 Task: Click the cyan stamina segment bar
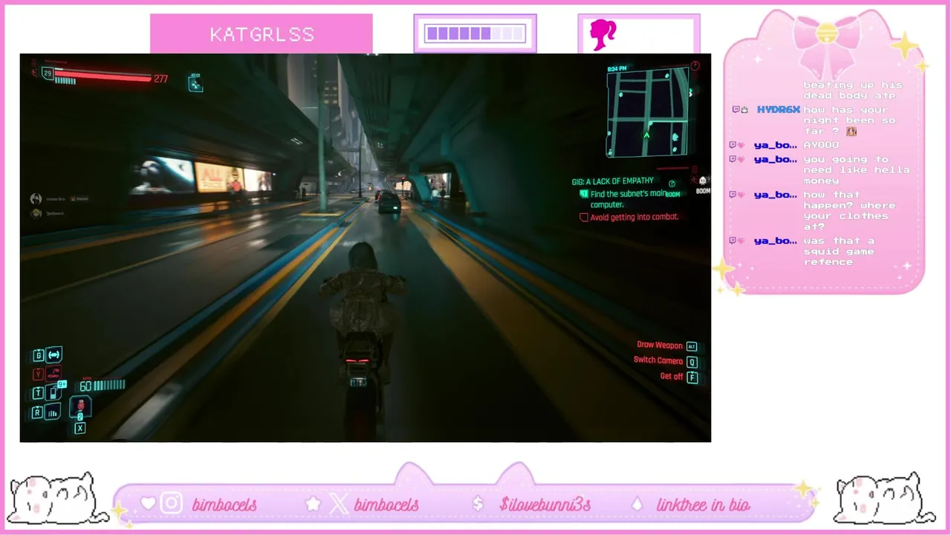(65, 82)
